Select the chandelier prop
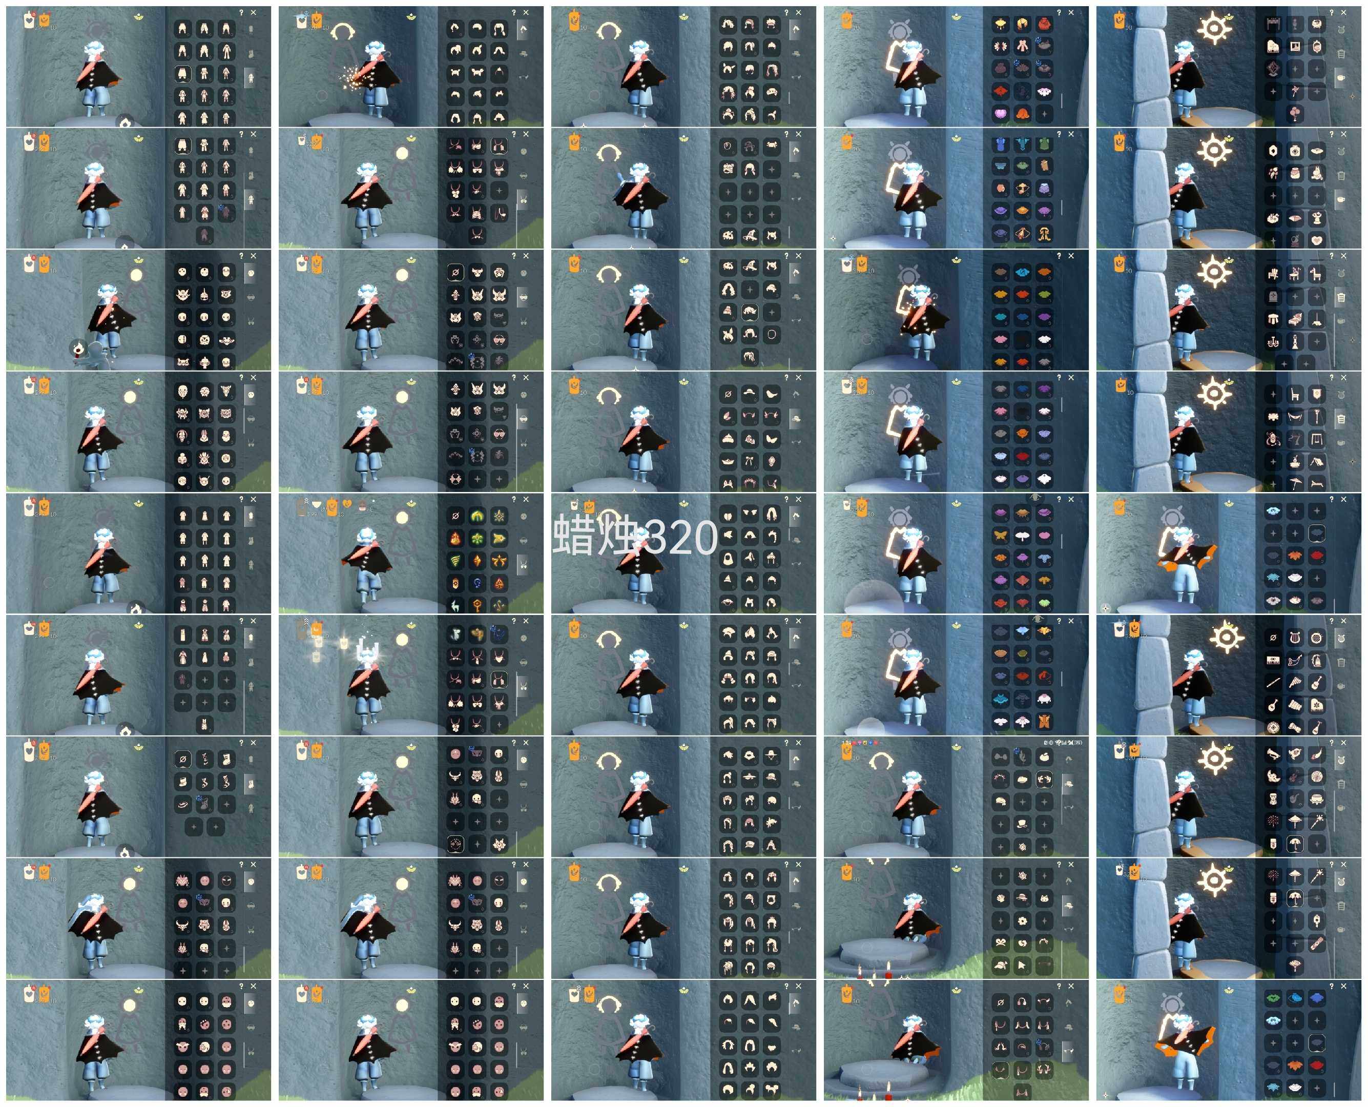This screenshot has height=1107, width=1368. pyautogui.click(x=1273, y=341)
